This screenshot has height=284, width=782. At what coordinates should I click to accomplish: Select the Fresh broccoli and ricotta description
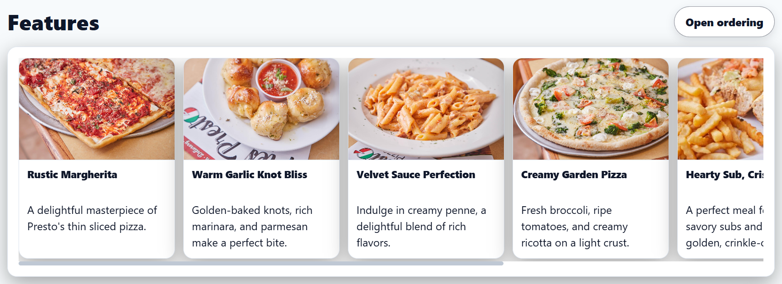coord(575,227)
